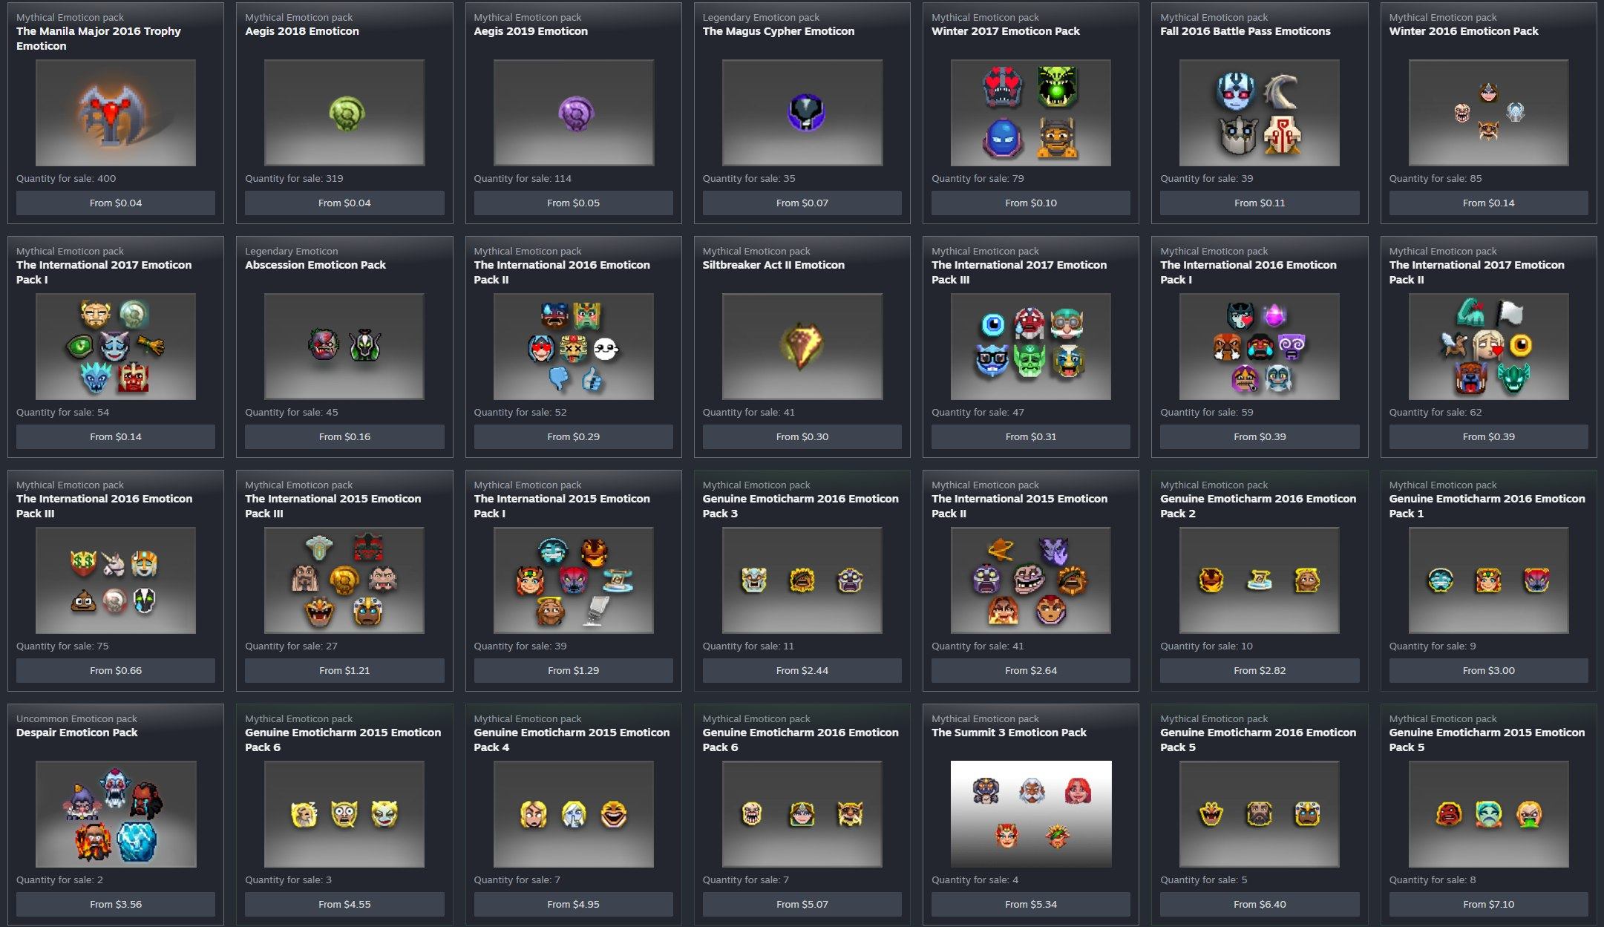The width and height of the screenshot is (1604, 927).
Task: Click From $0.04 under Aegis 2018 Emoticon
Action: [x=344, y=203]
